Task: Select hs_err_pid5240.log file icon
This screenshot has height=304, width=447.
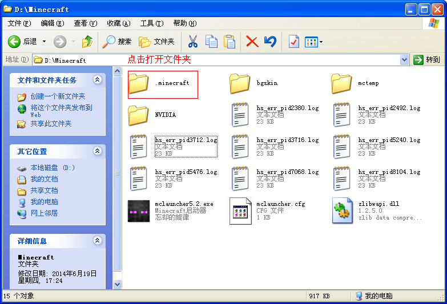Action: tap(341, 147)
